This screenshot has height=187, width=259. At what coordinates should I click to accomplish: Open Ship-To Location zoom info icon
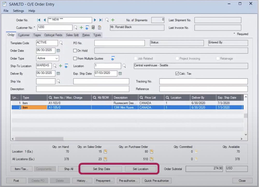coord(66,66)
